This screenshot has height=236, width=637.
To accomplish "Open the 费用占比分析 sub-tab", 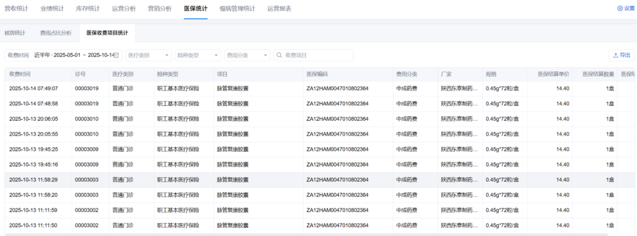I will [55, 33].
